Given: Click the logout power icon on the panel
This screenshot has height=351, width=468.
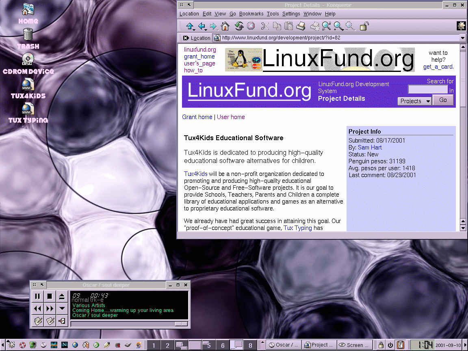Looking at the screenshot, I should (390, 345).
